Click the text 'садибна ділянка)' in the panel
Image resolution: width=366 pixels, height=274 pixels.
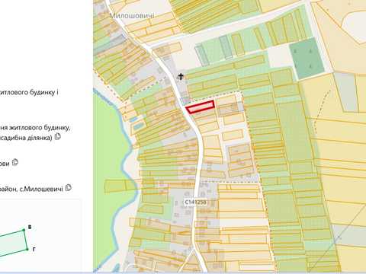26,138
